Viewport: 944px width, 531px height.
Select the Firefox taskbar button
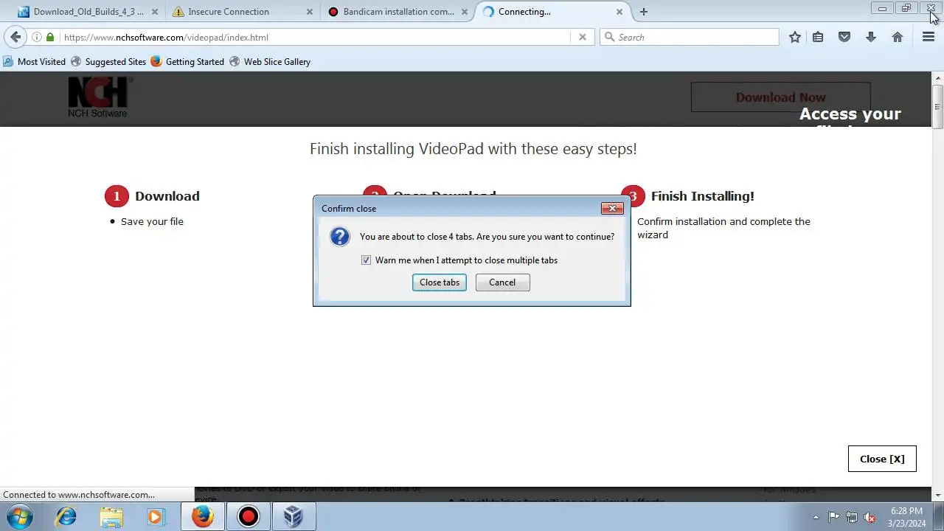(x=203, y=517)
